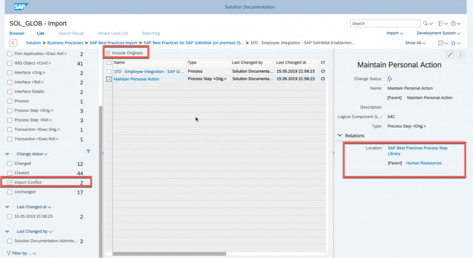Open the Import menu
The image size is (473, 258).
pyautogui.click(x=394, y=33)
